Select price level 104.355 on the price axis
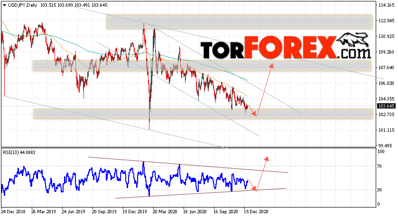 (x=386, y=99)
